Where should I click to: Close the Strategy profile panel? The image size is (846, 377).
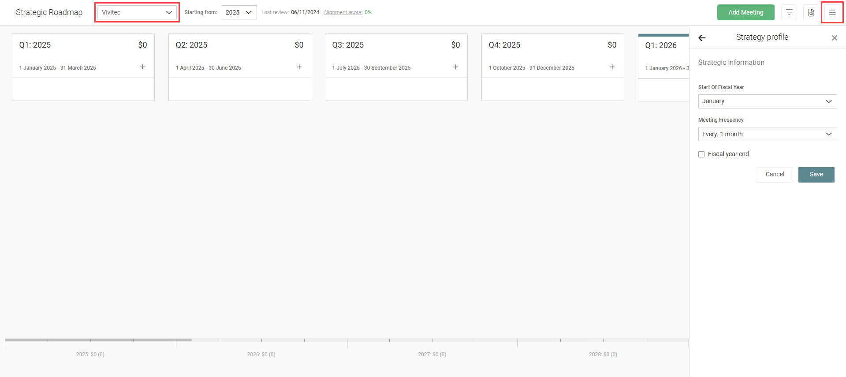pos(834,38)
